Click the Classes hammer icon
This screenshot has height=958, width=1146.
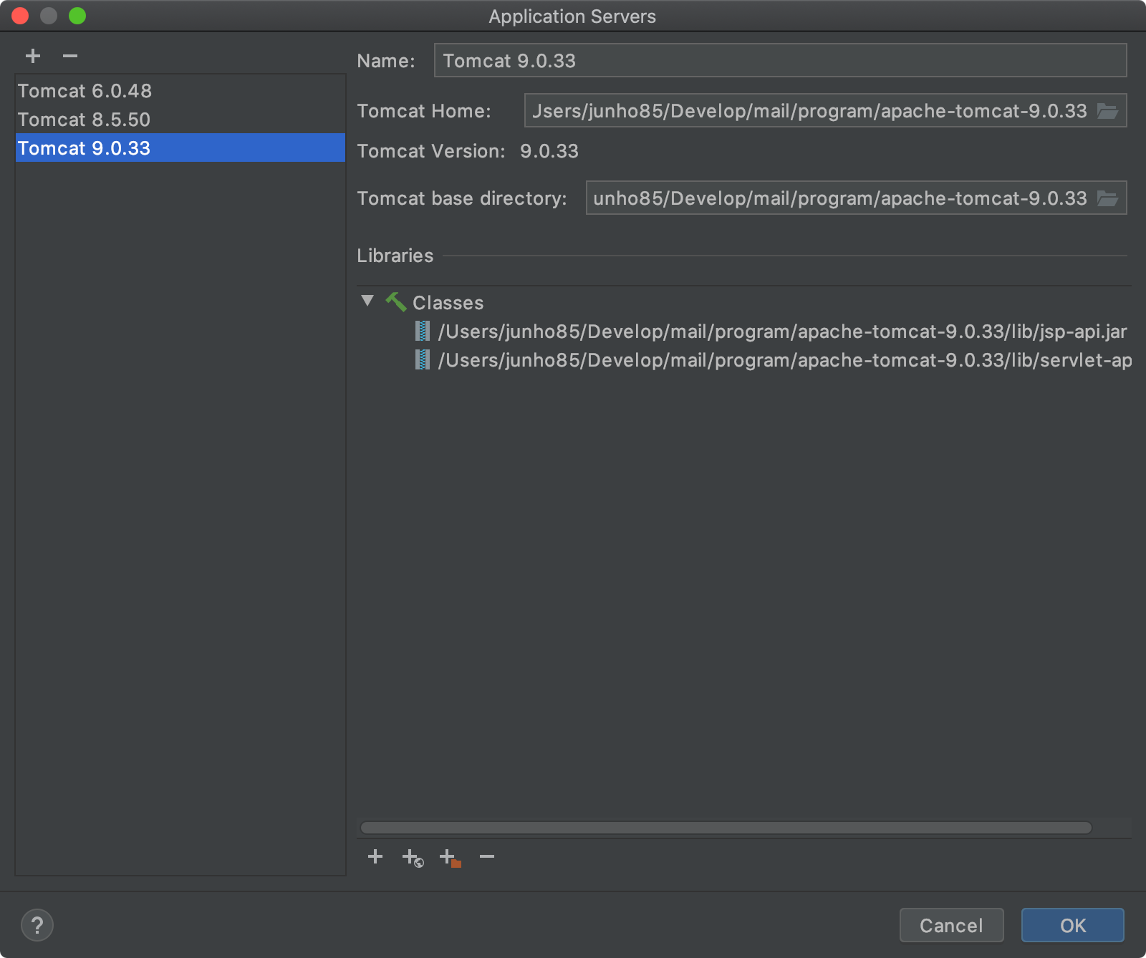coord(396,301)
